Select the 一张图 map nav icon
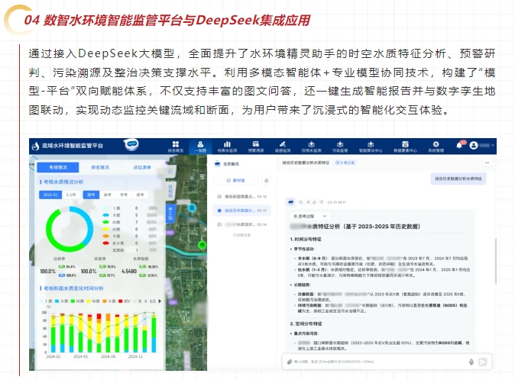Screen dimensions: 515x380 (200, 147)
